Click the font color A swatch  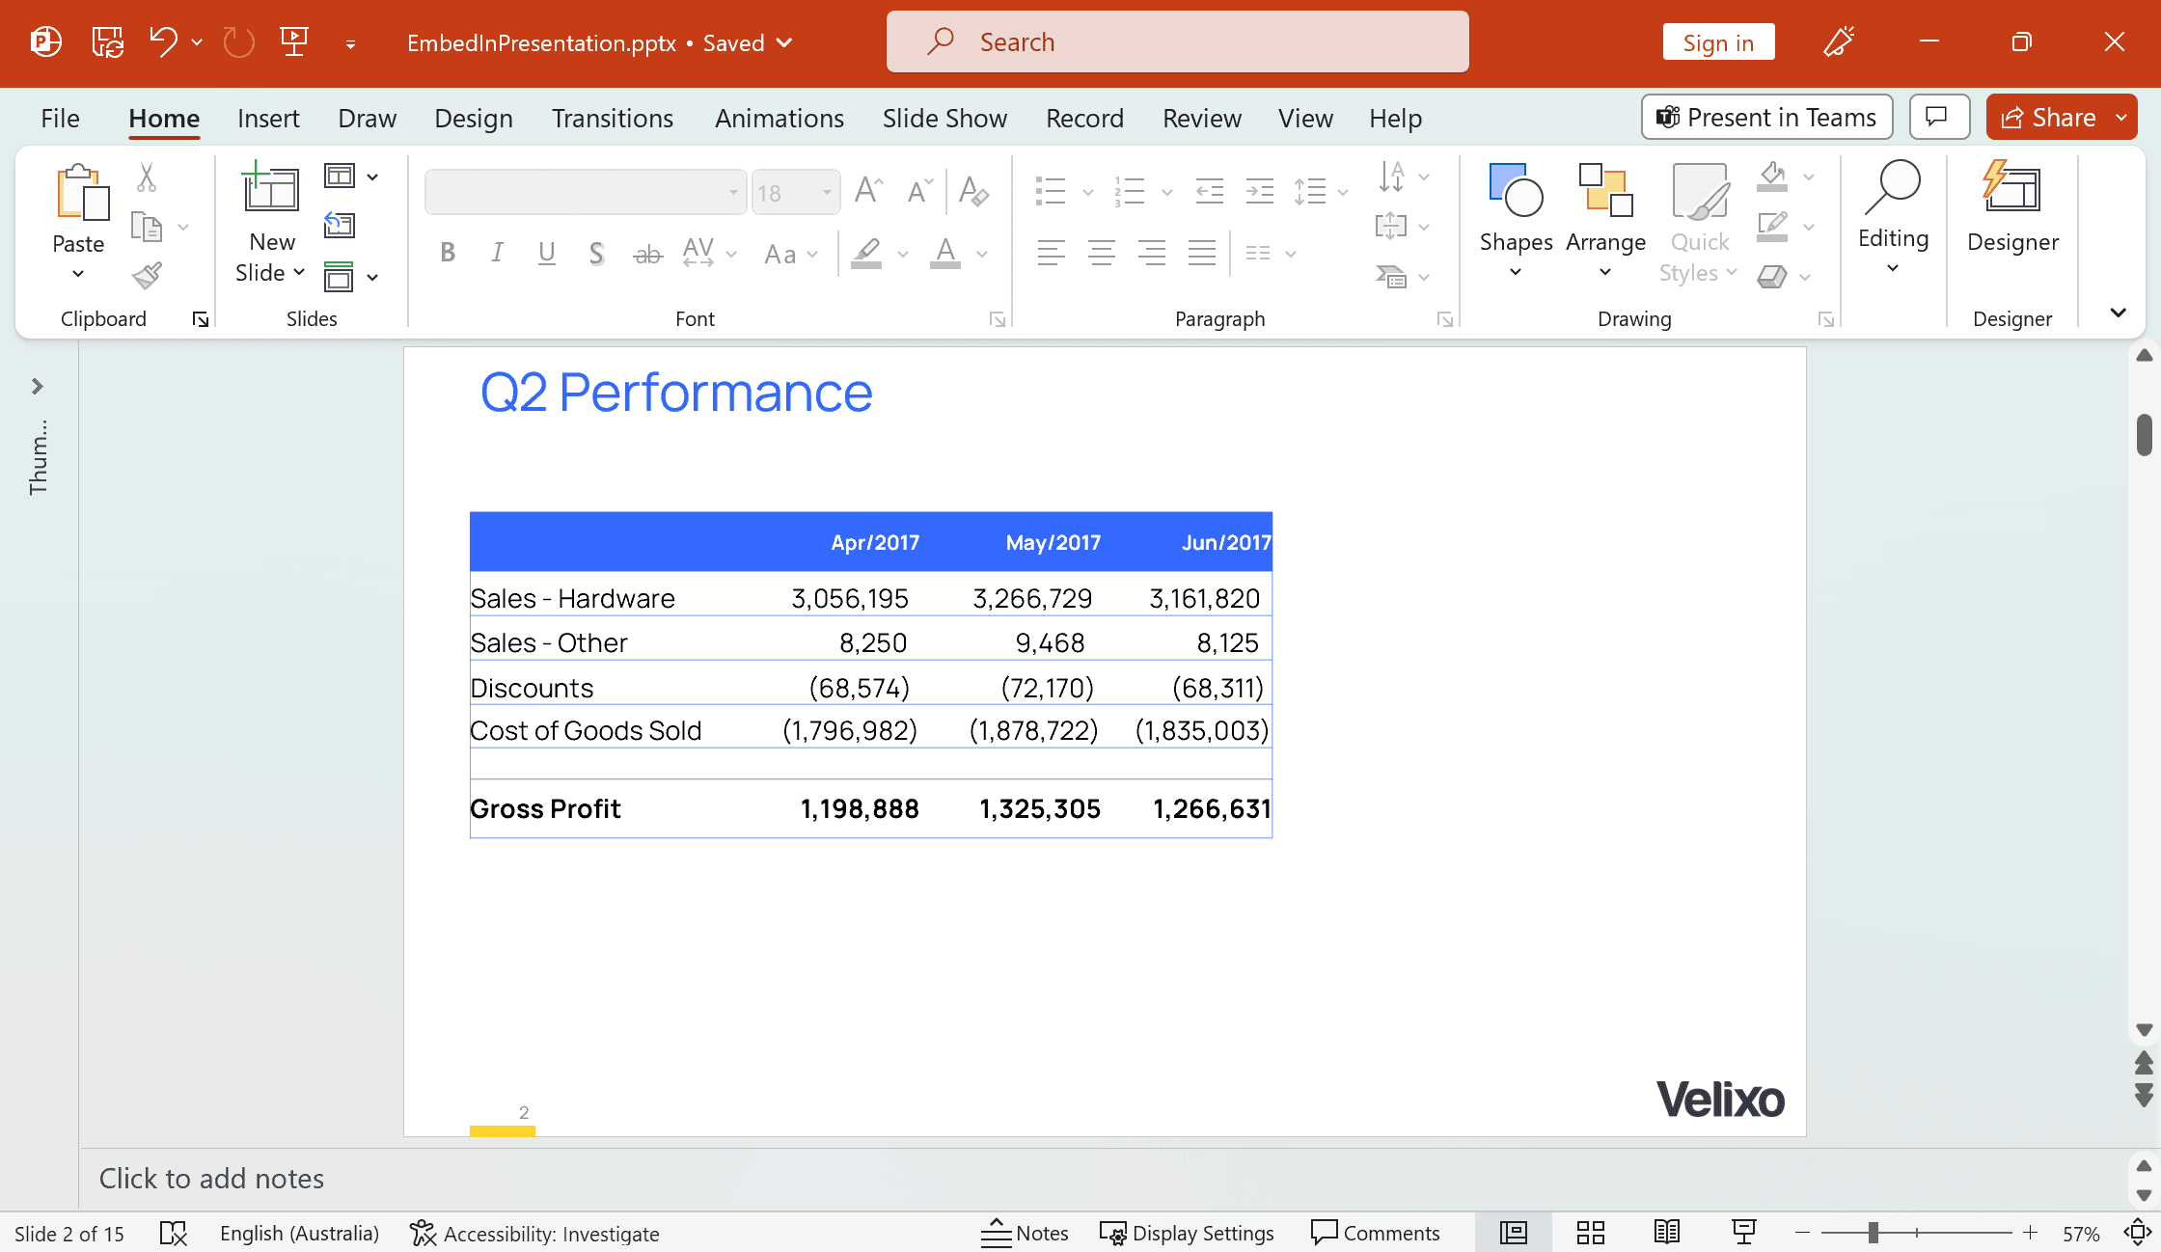(946, 253)
